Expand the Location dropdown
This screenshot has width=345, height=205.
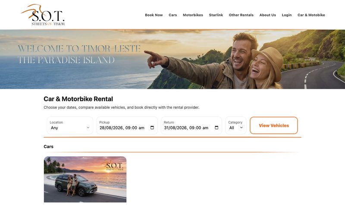(x=70, y=125)
